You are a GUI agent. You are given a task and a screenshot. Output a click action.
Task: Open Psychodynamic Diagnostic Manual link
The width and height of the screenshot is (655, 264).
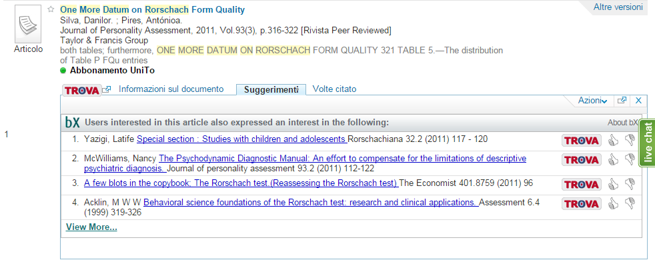click(305, 164)
